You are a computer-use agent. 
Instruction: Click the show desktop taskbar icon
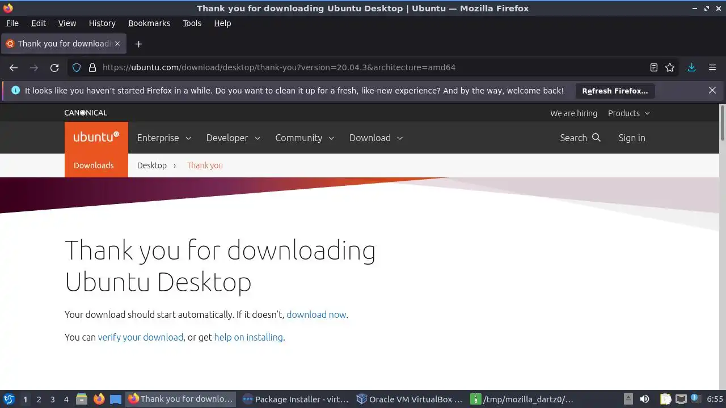click(x=116, y=399)
